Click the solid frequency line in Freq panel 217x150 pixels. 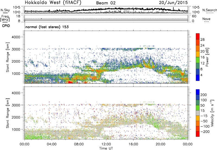tap(106, 20)
